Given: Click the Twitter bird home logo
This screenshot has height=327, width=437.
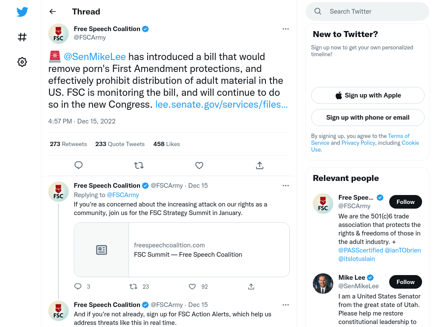Looking at the screenshot, I should [x=22, y=12].
